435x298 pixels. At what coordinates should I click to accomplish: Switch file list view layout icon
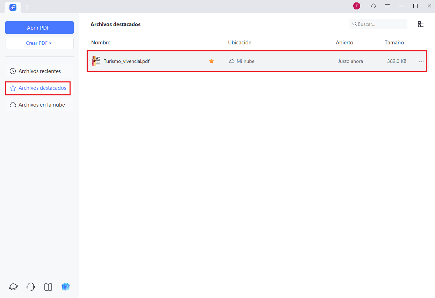point(421,24)
